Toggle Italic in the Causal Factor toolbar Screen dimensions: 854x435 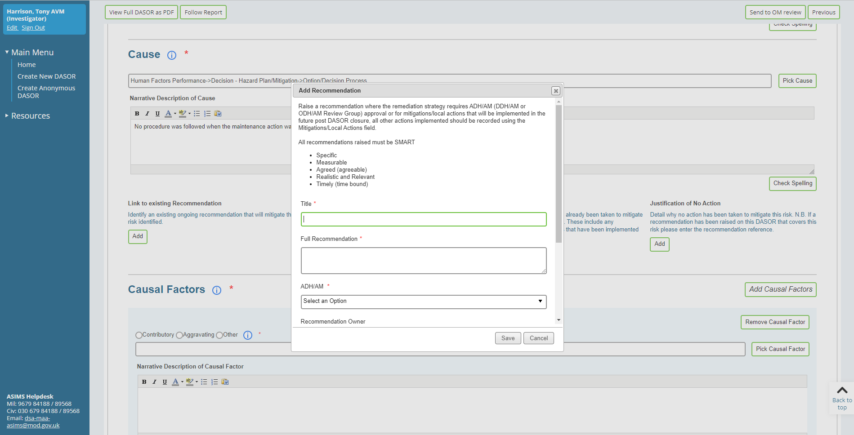click(154, 382)
